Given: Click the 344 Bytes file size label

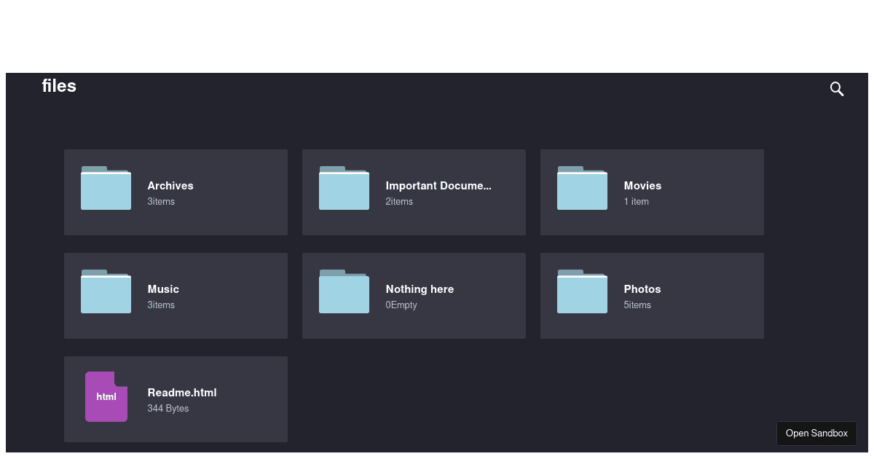Looking at the screenshot, I should (168, 408).
